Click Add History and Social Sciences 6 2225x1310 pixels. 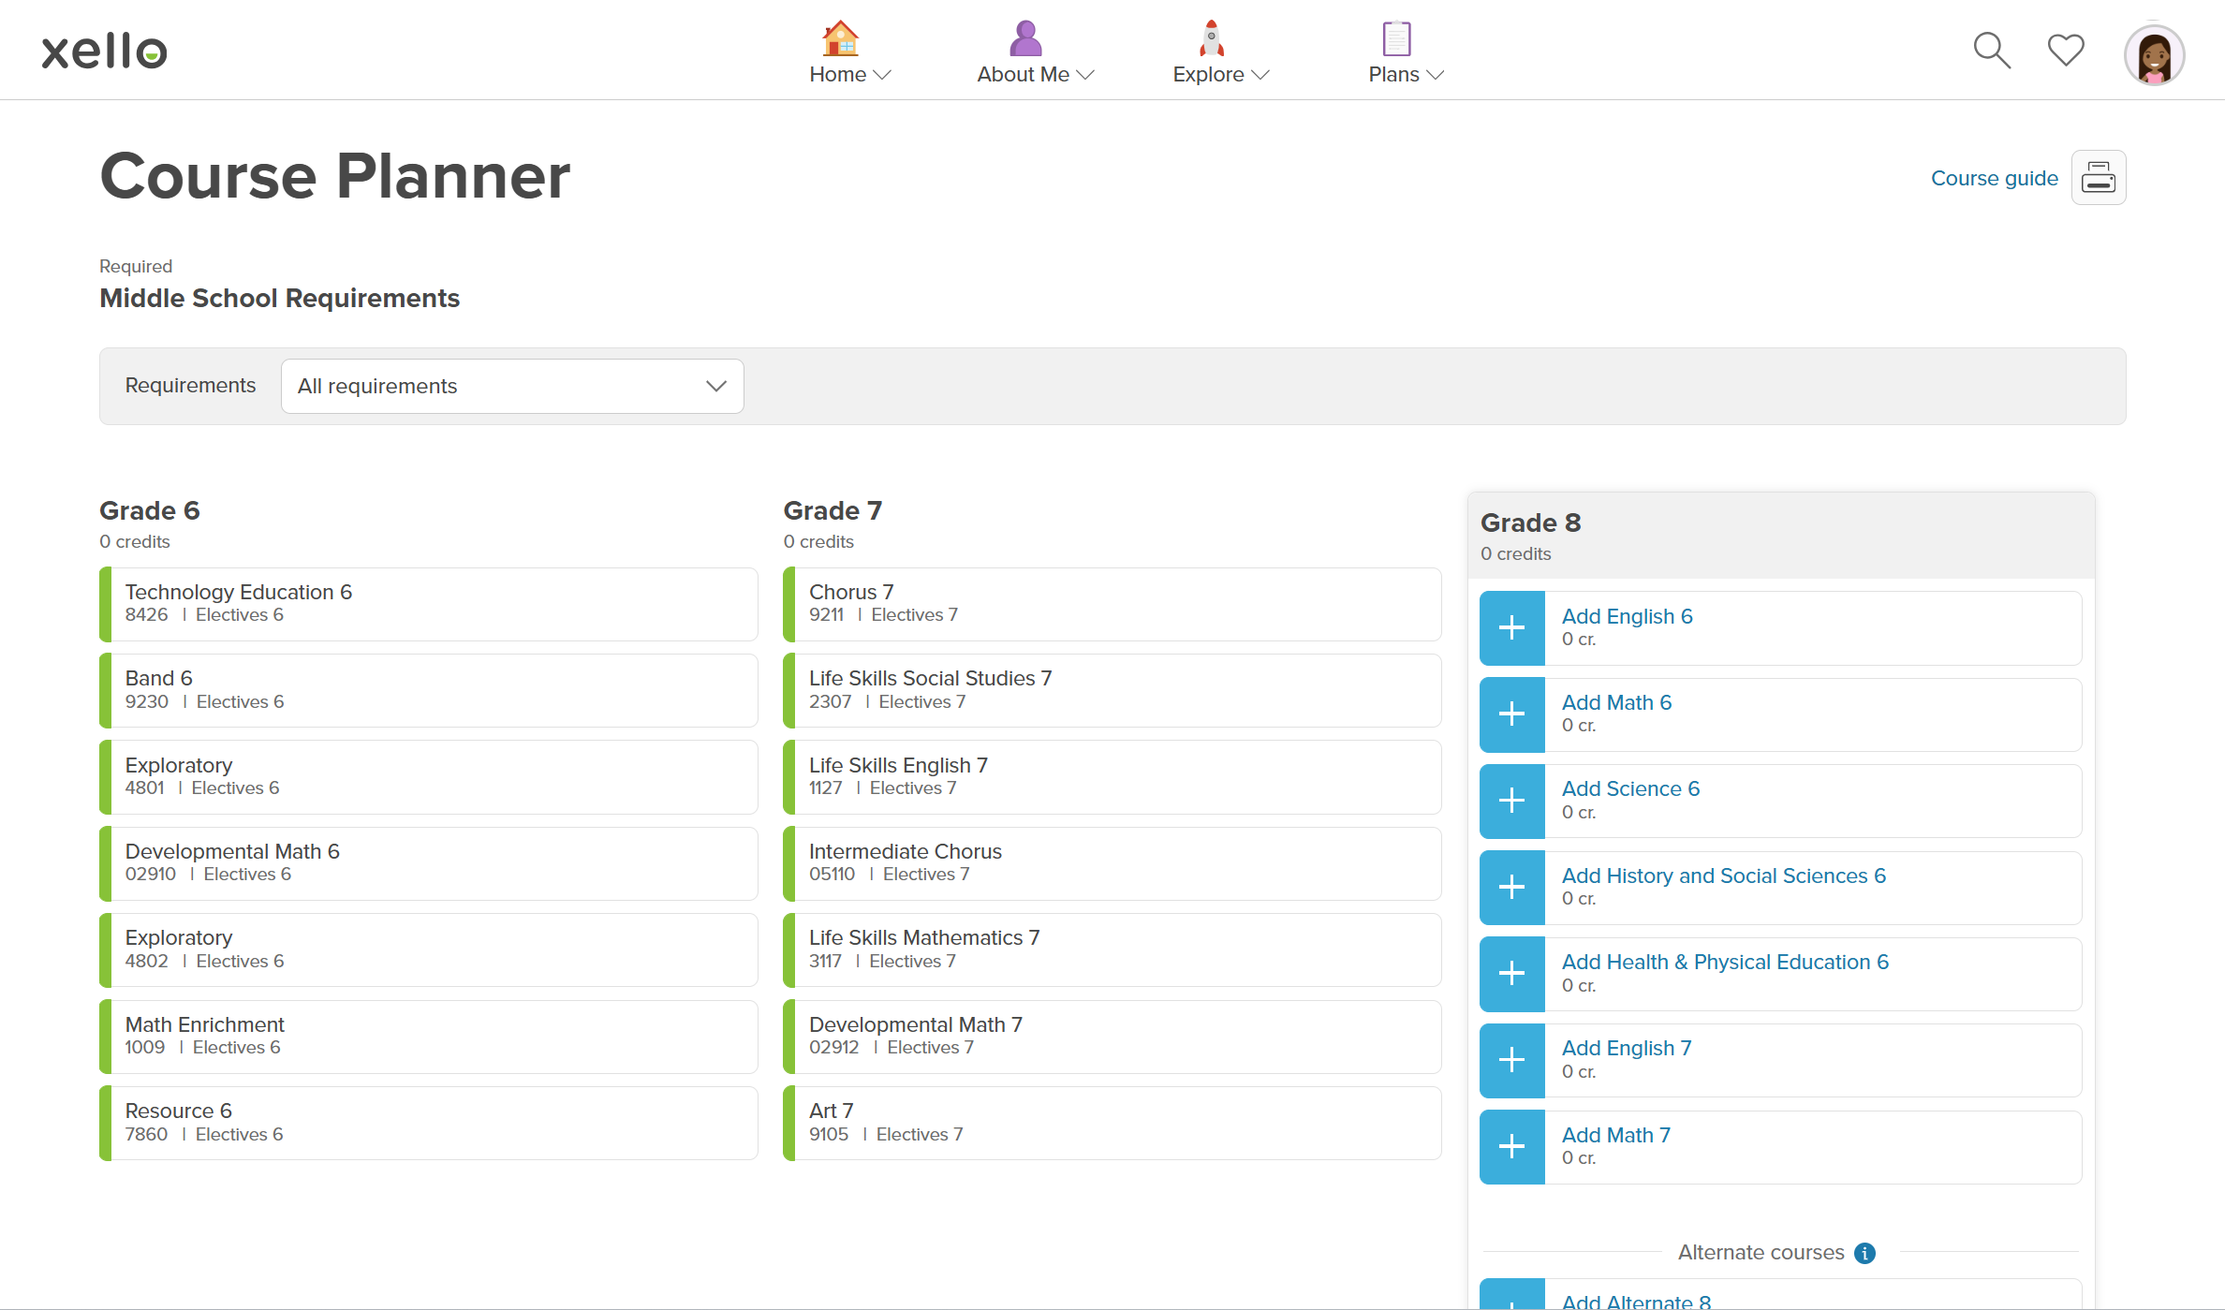pyautogui.click(x=1723, y=876)
